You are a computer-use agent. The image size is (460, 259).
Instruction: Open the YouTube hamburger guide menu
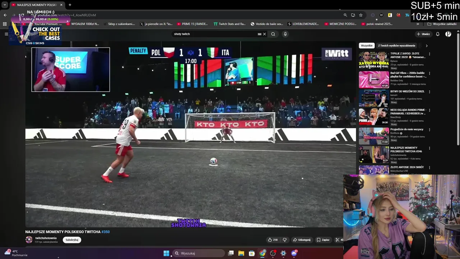tap(6, 34)
